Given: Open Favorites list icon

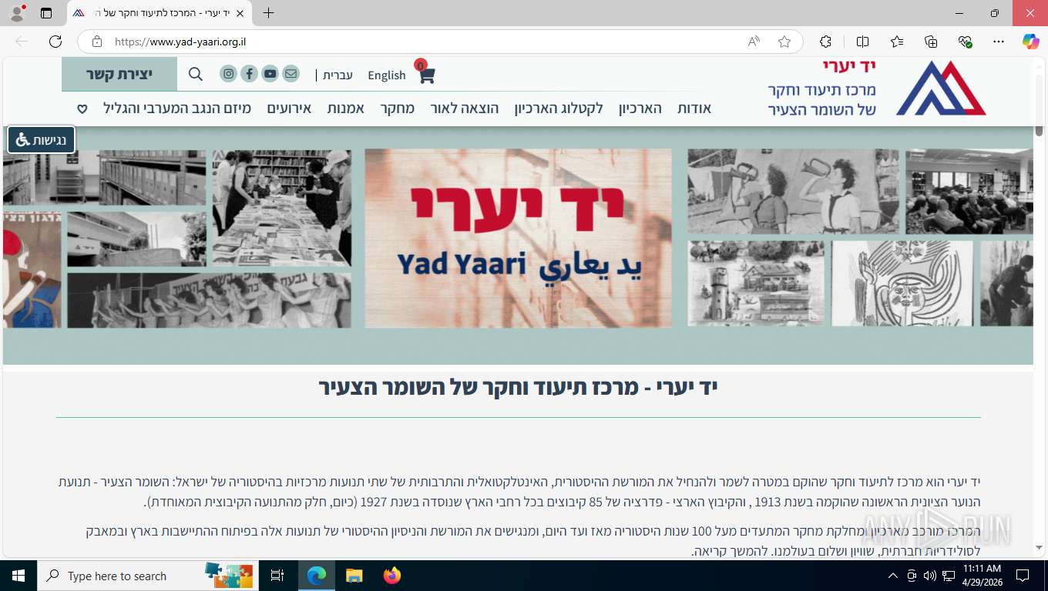Looking at the screenshot, I should point(897,42).
